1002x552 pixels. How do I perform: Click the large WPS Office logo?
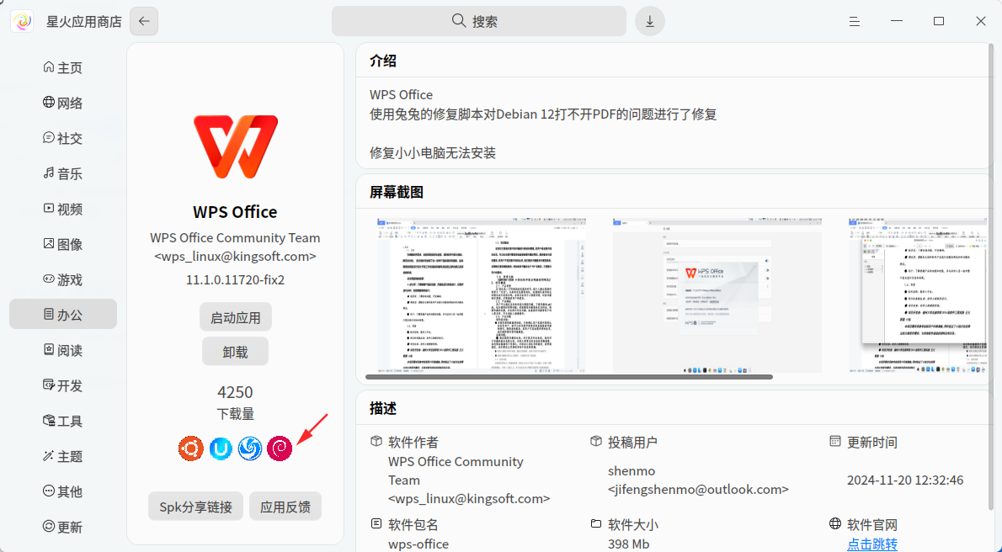[236, 146]
